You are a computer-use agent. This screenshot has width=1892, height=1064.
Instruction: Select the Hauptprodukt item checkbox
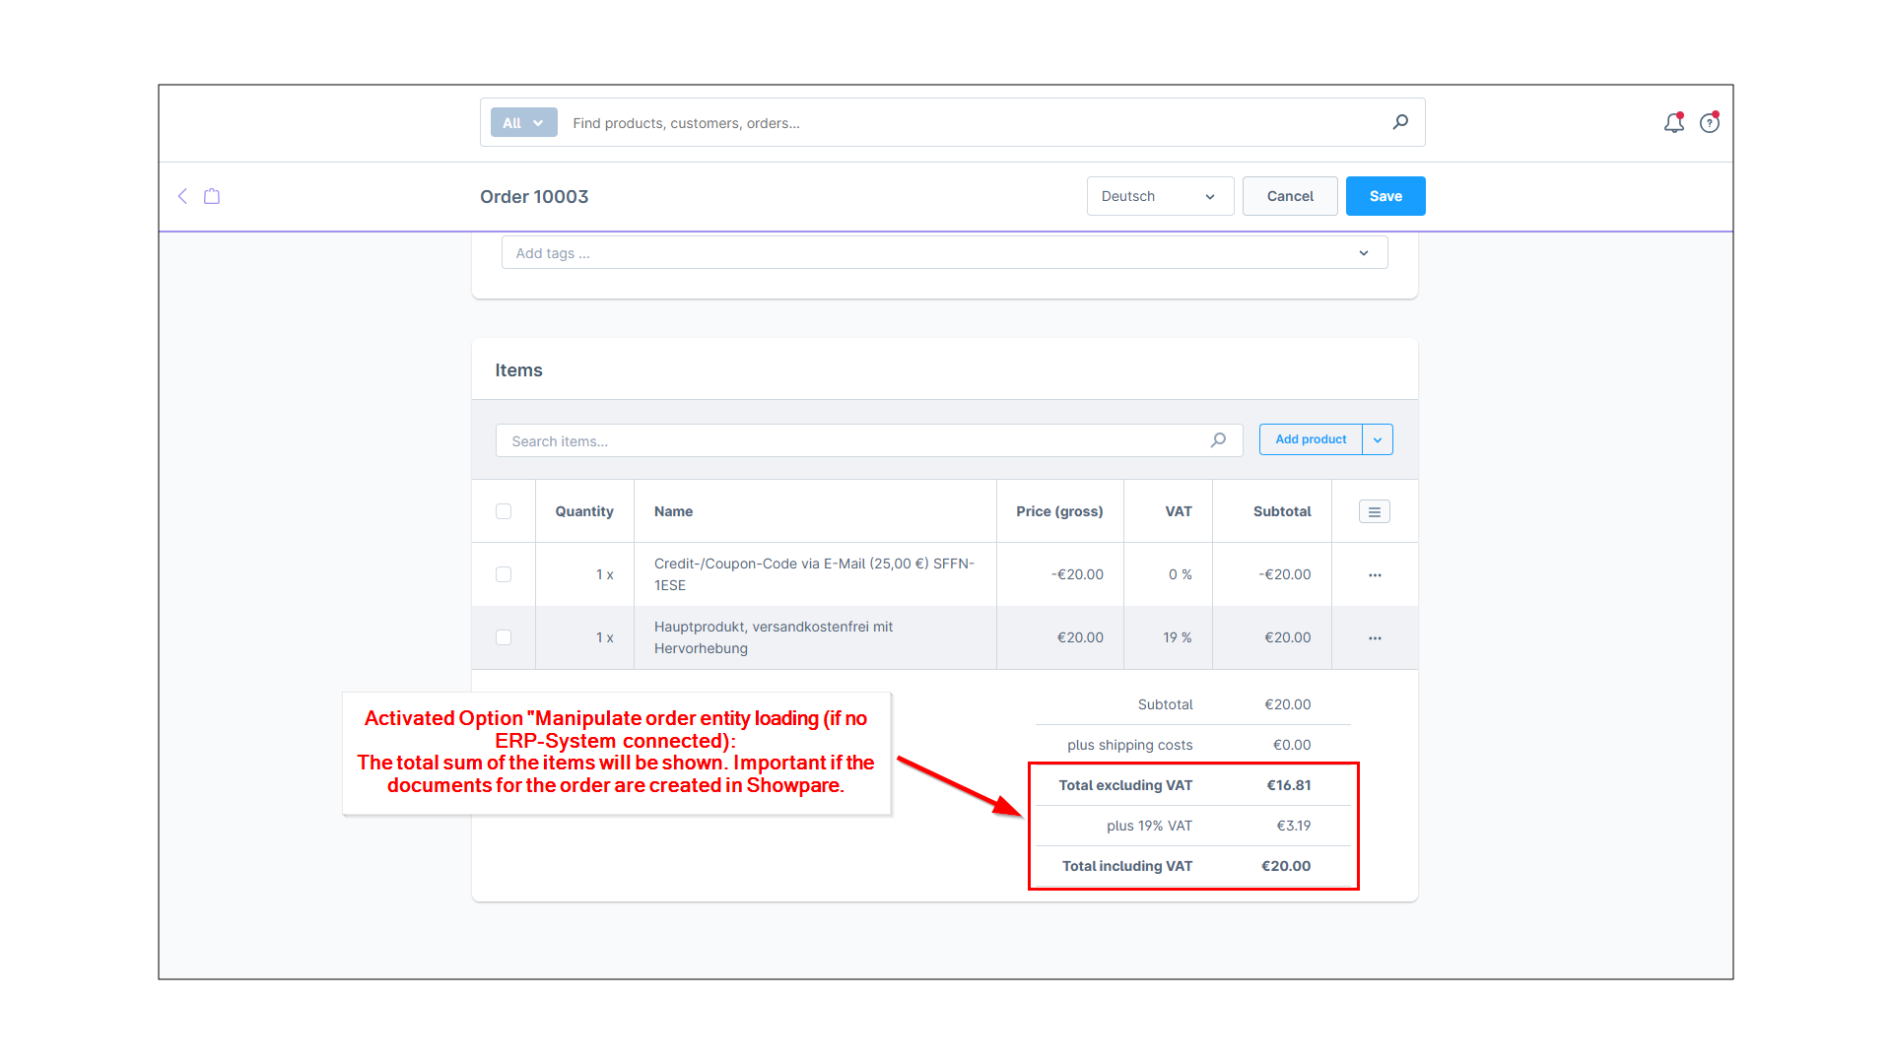[x=504, y=637]
